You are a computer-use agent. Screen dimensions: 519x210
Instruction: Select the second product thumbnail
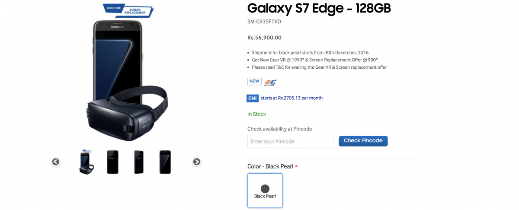[x=112, y=162]
